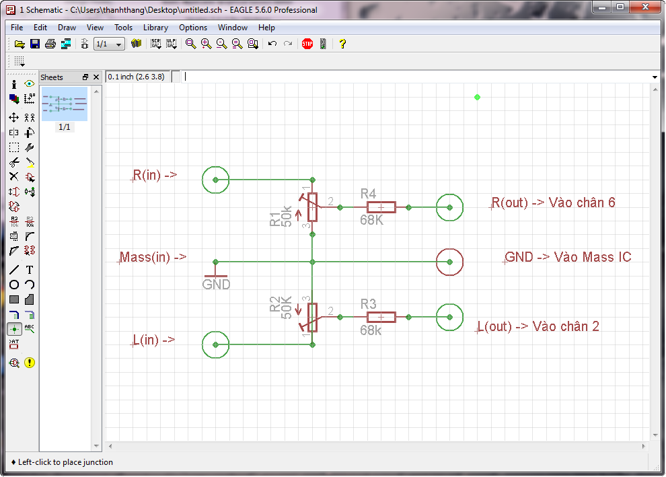Click the red STOP icon
Image resolution: width=666 pixels, height=477 pixels.
307,44
